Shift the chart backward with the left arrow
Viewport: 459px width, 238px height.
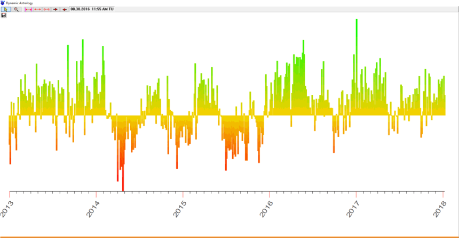click(65, 9)
